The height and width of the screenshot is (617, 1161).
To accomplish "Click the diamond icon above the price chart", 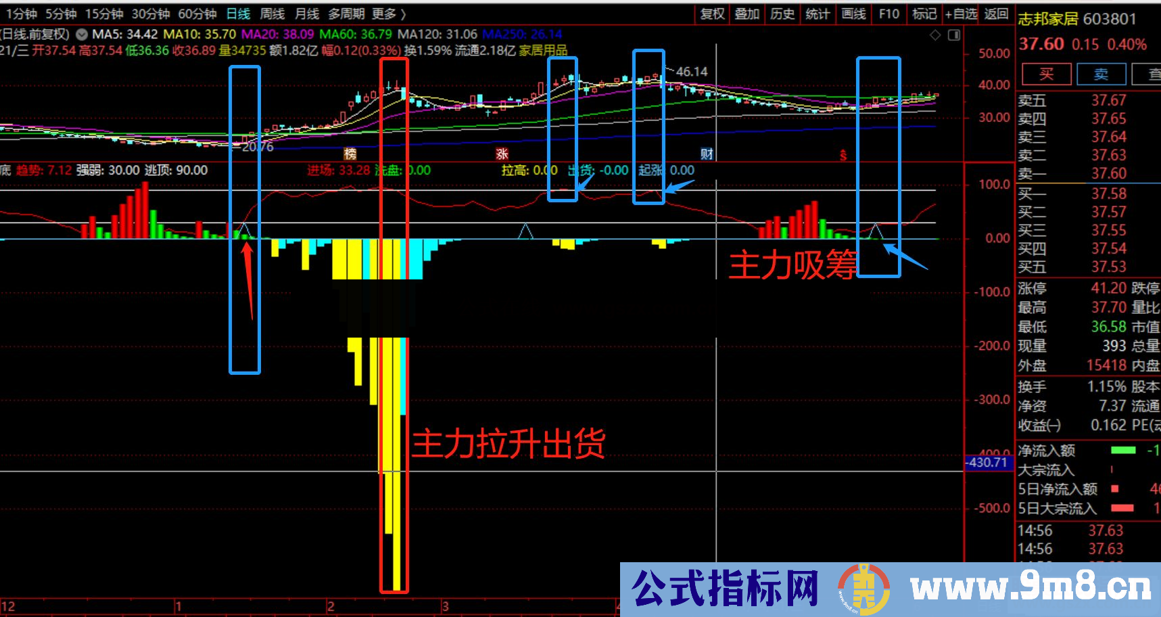I will click(x=935, y=35).
